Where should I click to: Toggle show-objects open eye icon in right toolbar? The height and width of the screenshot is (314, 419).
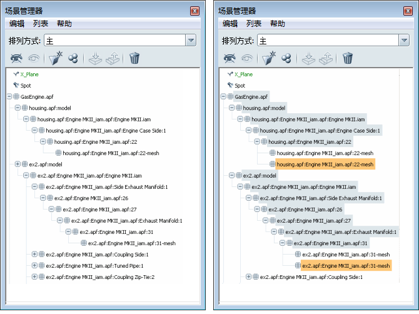[x=248, y=58]
